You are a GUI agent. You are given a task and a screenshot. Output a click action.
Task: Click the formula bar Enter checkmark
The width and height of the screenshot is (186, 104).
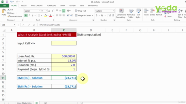coord(29,25)
